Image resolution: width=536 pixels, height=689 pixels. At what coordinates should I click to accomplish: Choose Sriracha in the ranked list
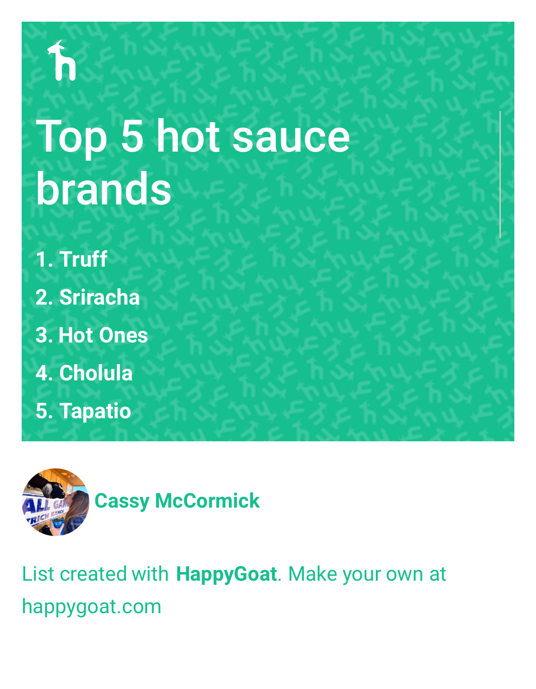(99, 297)
